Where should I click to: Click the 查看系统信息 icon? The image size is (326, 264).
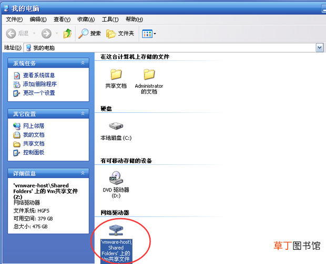click(17, 76)
